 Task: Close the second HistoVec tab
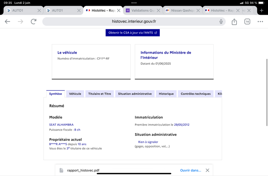238,10
